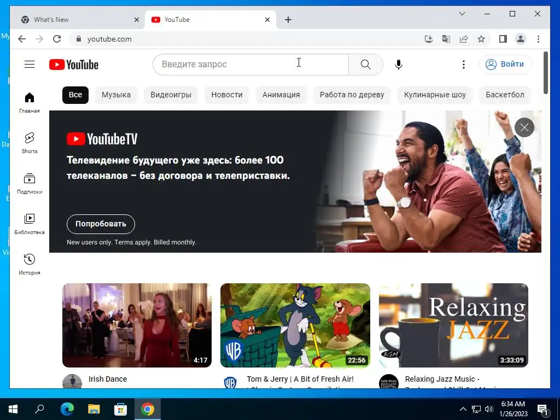Launch Microsoft Edge from taskbar

click(67, 409)
